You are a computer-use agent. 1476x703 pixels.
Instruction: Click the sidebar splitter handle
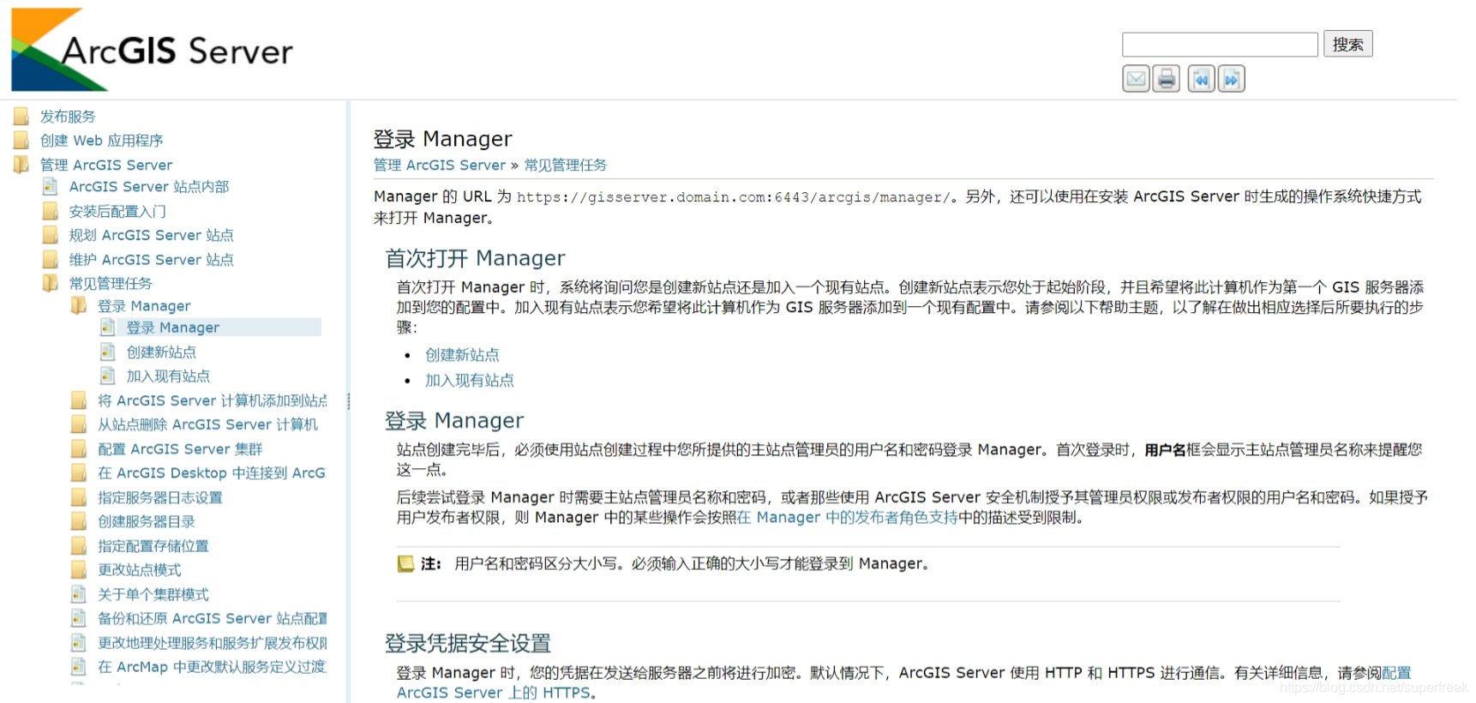pos(348,401)
